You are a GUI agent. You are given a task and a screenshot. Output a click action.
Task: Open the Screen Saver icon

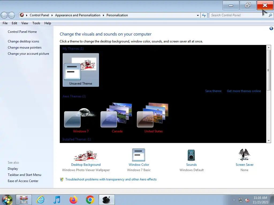(244, 155)
